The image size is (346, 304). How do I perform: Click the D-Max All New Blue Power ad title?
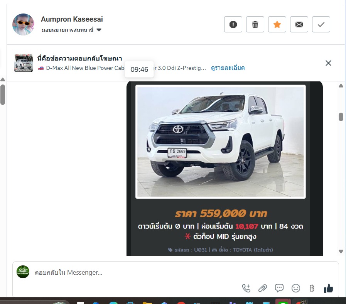(x=122, y=68)
